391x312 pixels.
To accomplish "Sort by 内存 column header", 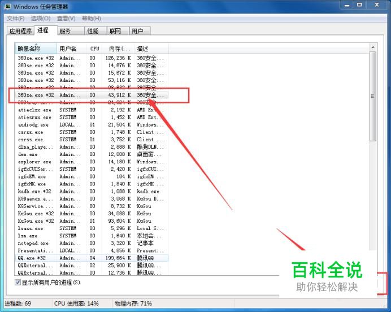I will click(x=119, y=49).
